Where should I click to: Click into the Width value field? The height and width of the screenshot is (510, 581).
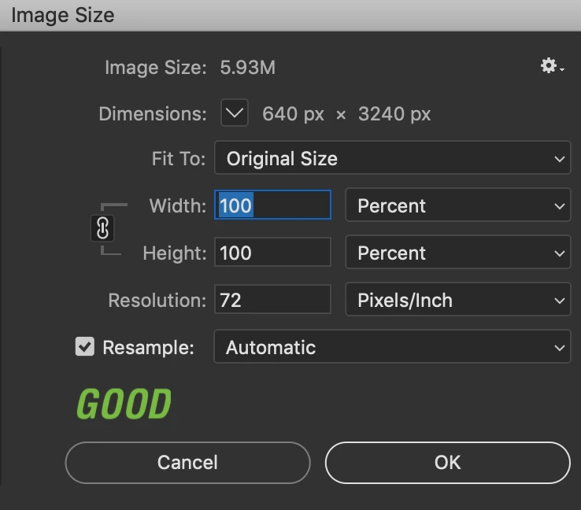[272, 206]
